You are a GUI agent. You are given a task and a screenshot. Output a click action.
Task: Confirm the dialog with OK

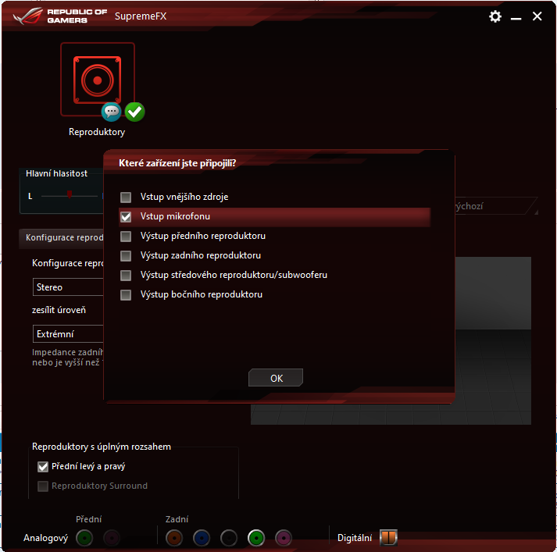coord(276,378)
